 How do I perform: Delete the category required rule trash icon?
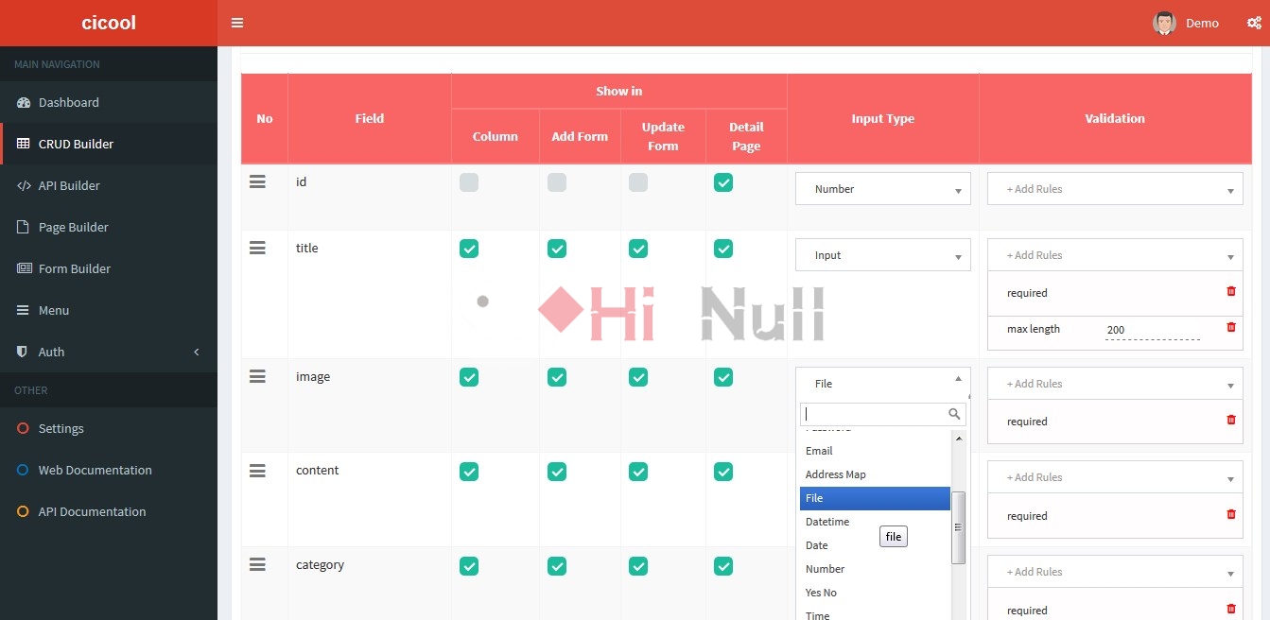tap(1230, 609)
